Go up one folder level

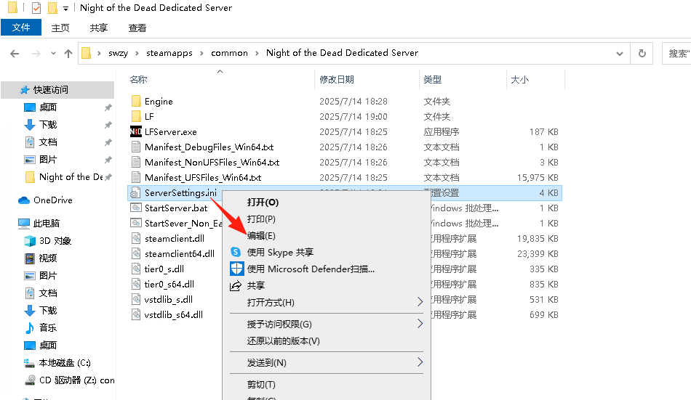[x=68, y=54]
